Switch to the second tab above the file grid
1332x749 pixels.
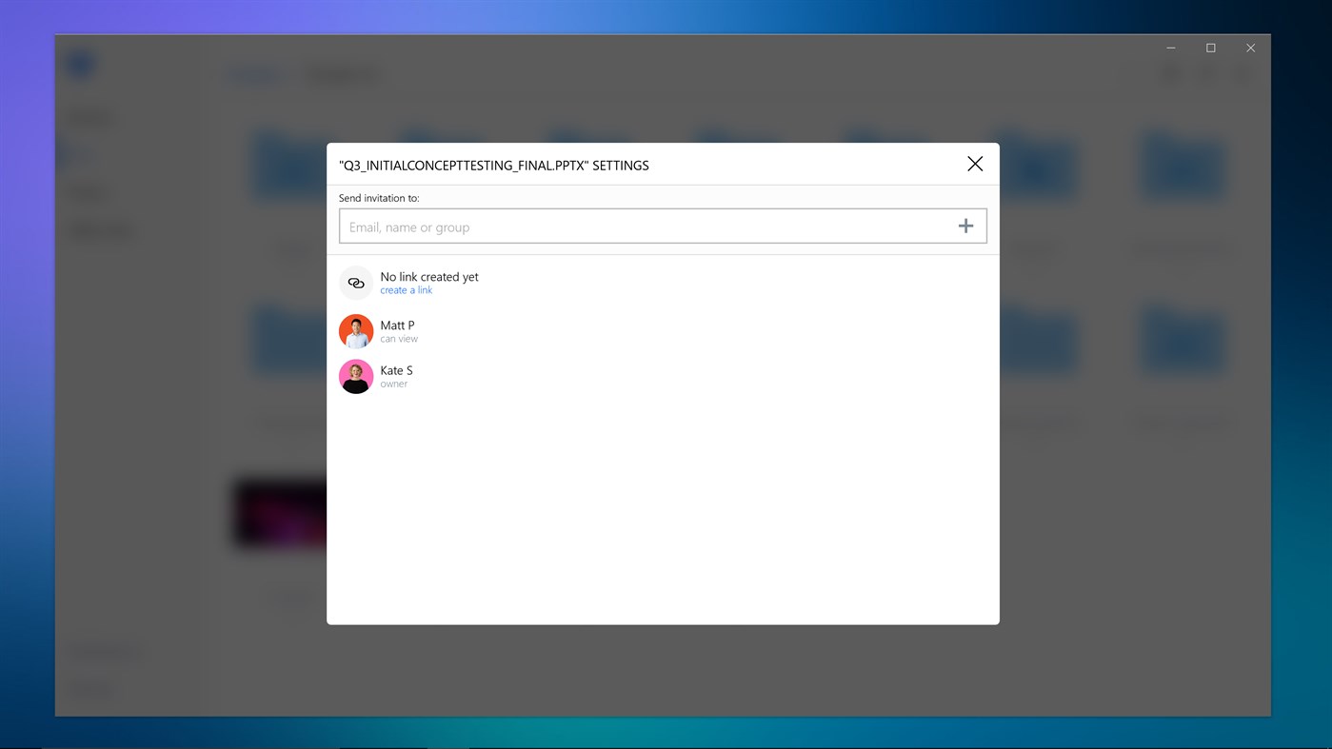click(341, 74)
